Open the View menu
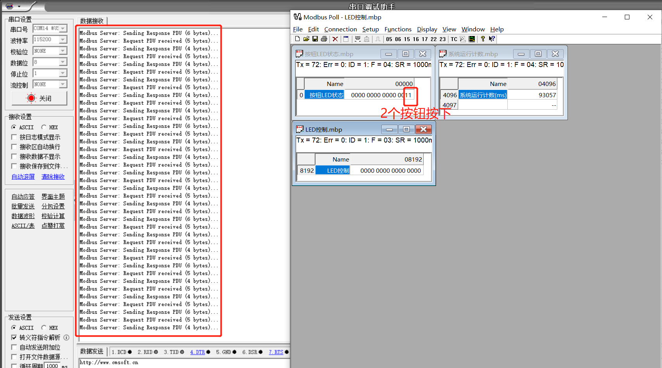This screenshot has width=662, height=368. click(449, 29)
